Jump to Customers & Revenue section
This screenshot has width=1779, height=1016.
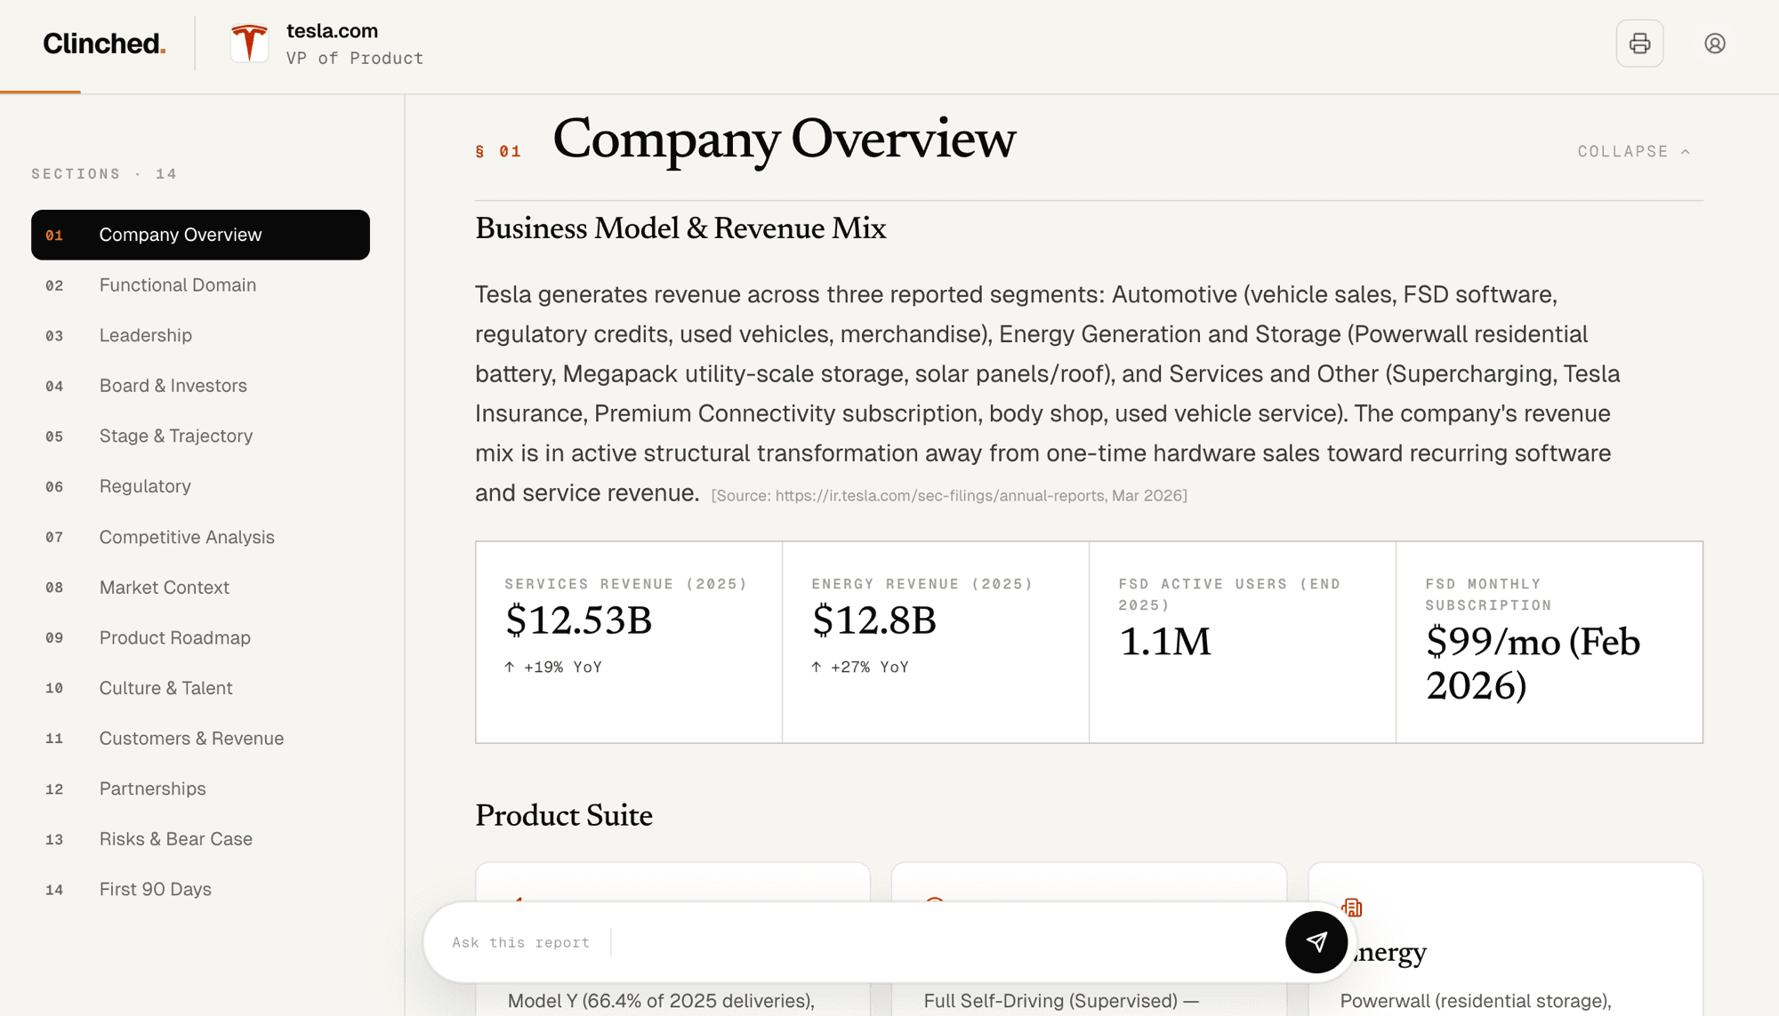click(200, 739)
